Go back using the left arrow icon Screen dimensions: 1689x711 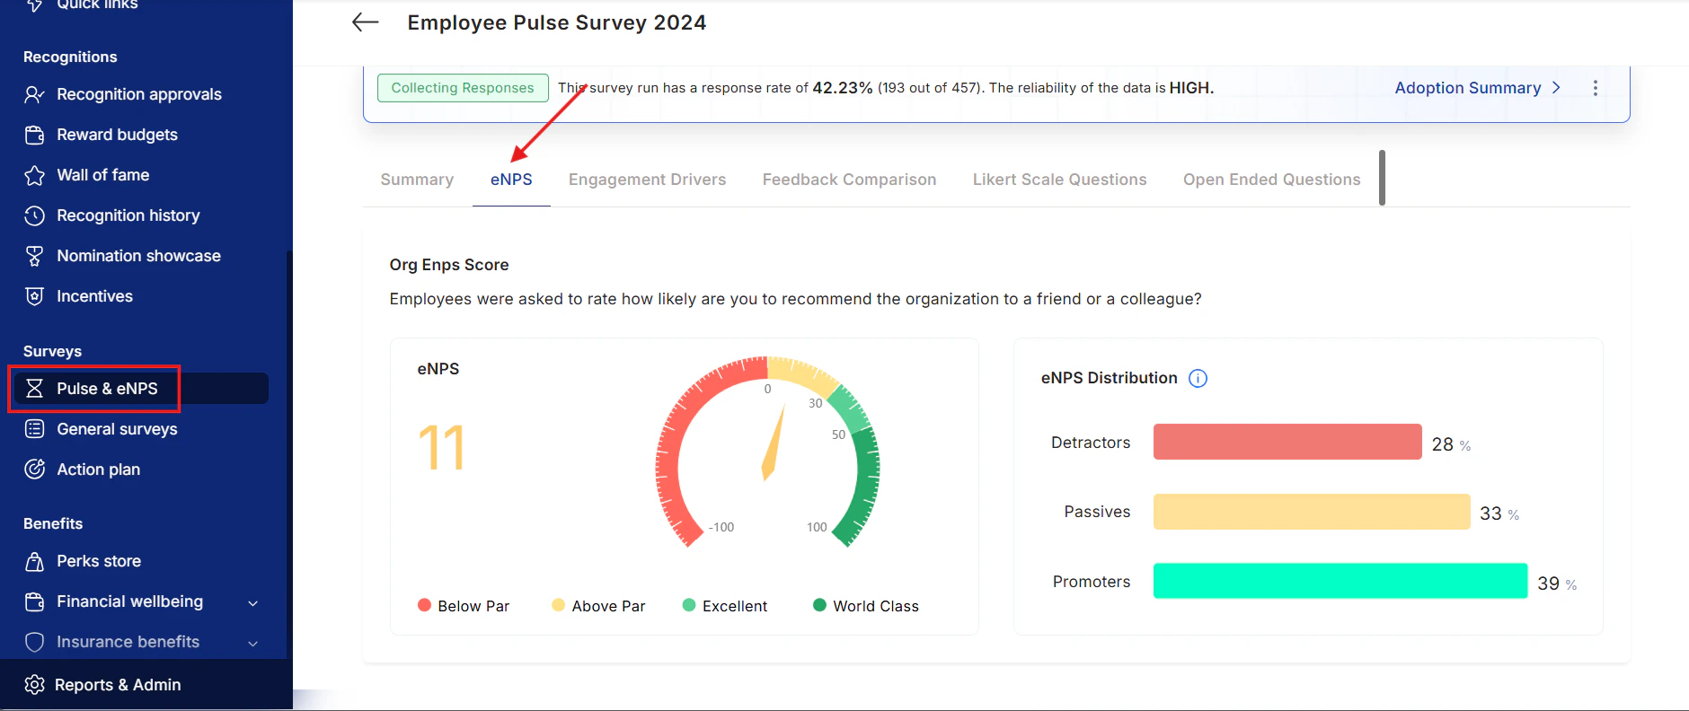click(x=366, y=22)
